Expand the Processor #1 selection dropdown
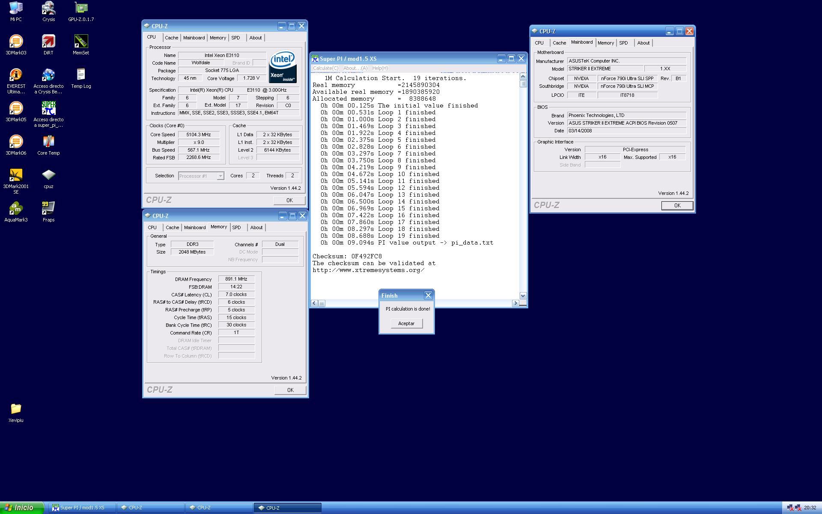Viewport: 822px width, 514px height. pos(220,176)
